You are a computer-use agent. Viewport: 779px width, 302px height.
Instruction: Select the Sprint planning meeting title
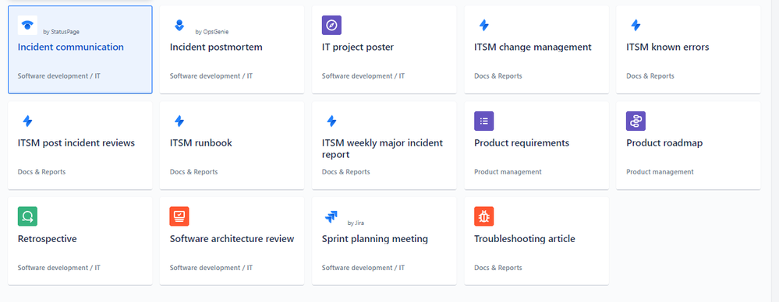coord(375,239)
